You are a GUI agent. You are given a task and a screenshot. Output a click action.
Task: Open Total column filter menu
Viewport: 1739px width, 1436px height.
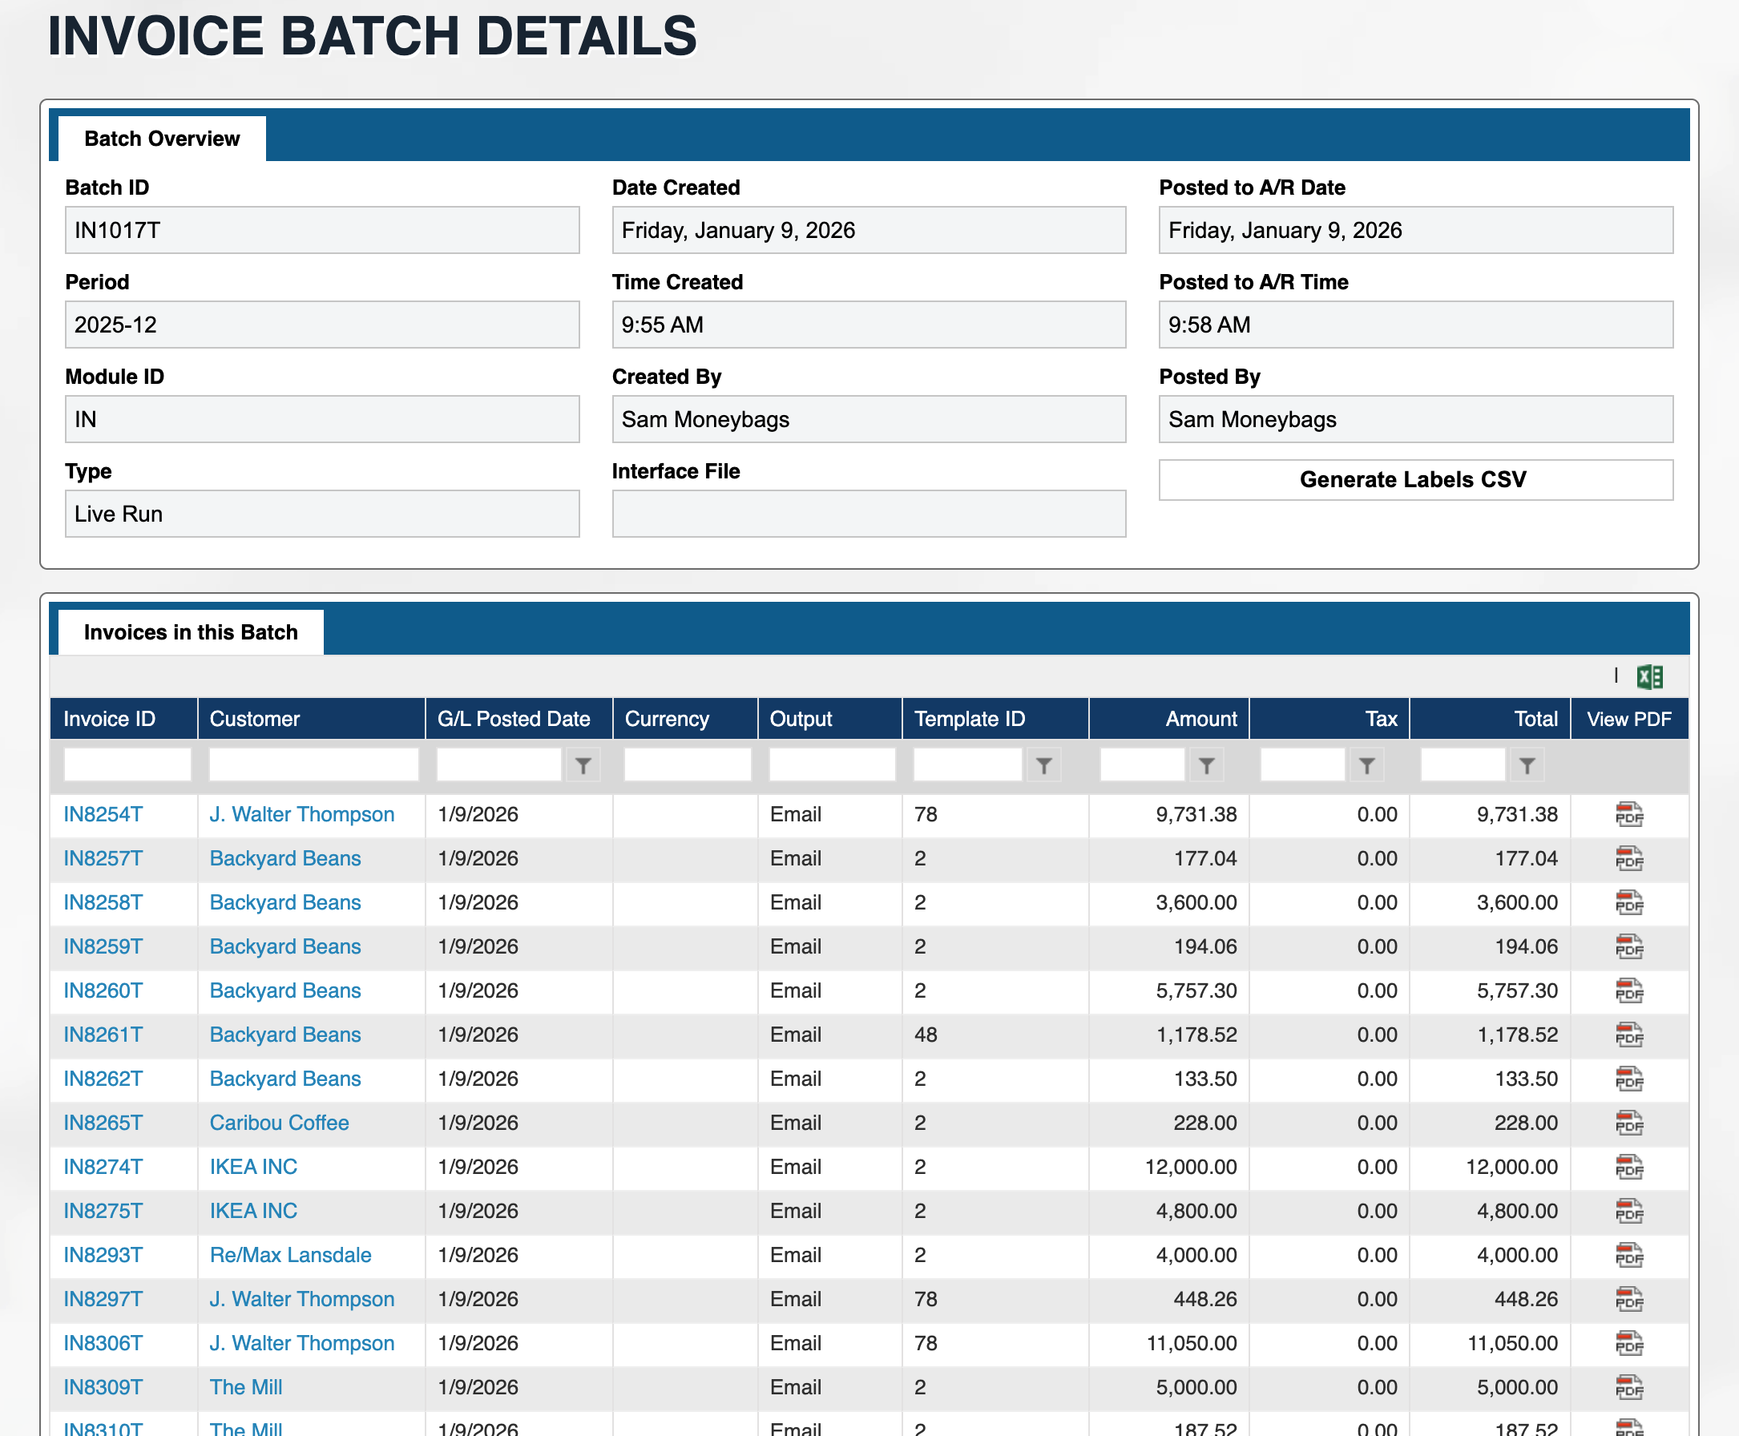tap(1527, 766)
